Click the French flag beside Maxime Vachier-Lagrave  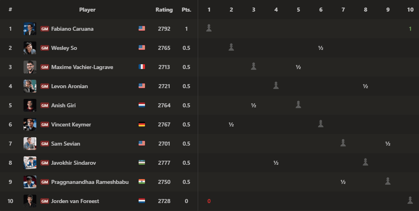(x=142, y=67)
